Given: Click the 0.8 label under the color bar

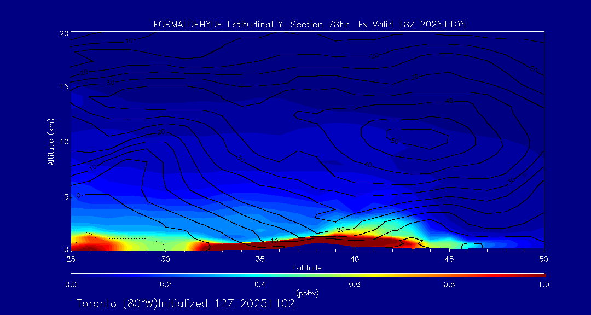Looking at the screenshot, I should pos(449,284).
